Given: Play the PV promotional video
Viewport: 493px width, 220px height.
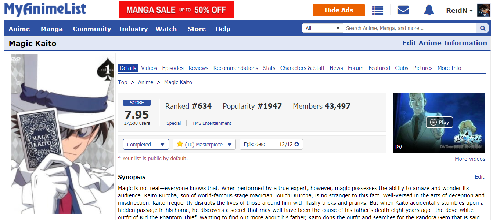Looking at the screenshot, I should tap(439, 122).
